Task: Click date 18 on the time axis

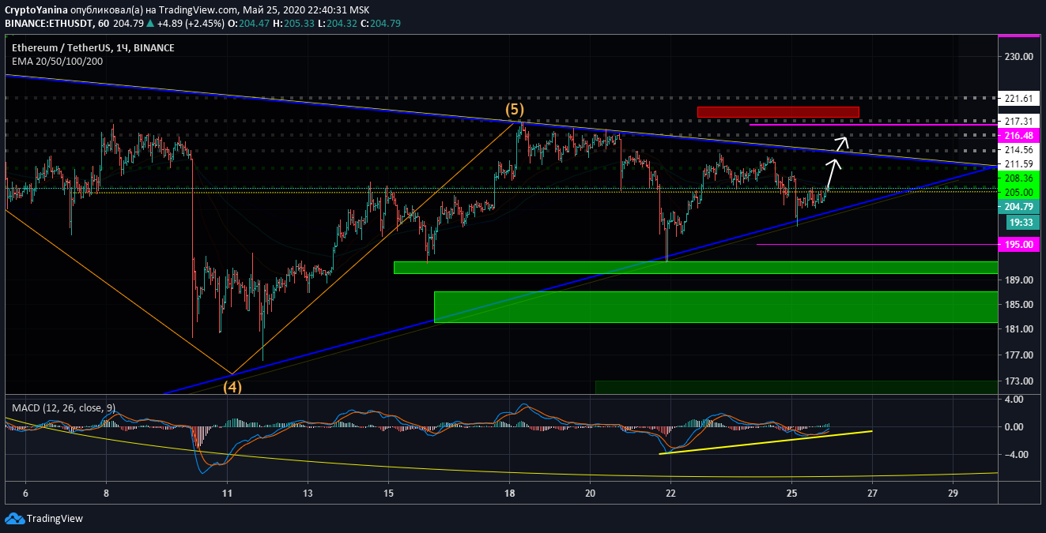Action: point(509,494)
